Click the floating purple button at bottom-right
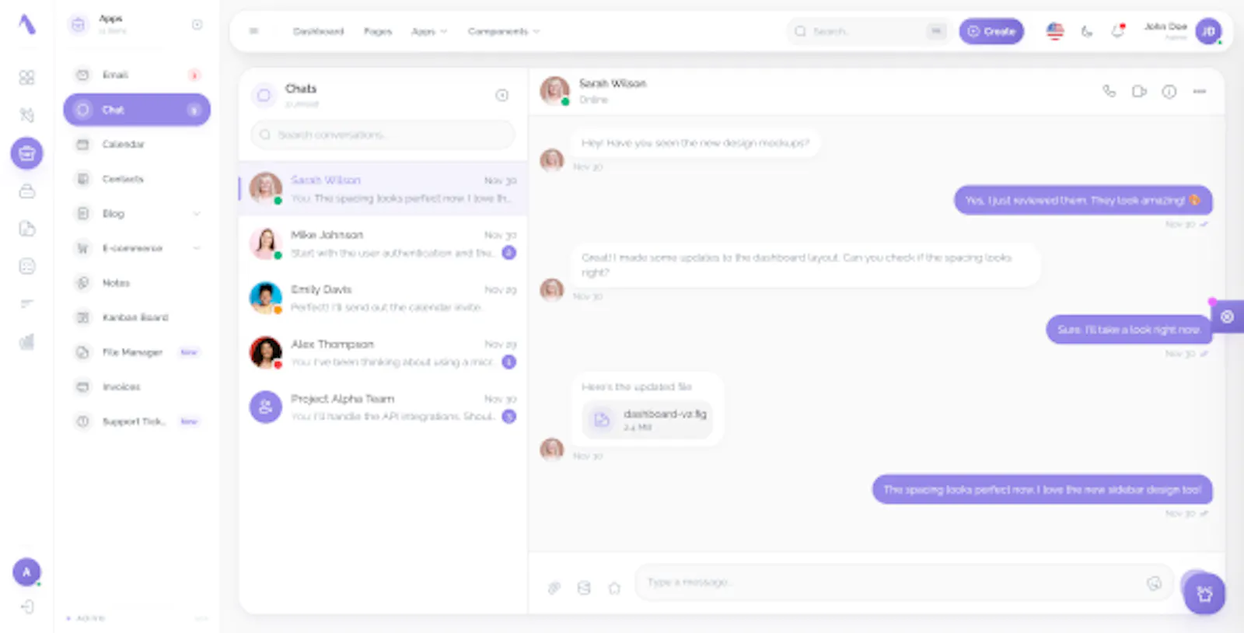This screenshot has width=1244, height=633. (x=1204, y=594)
